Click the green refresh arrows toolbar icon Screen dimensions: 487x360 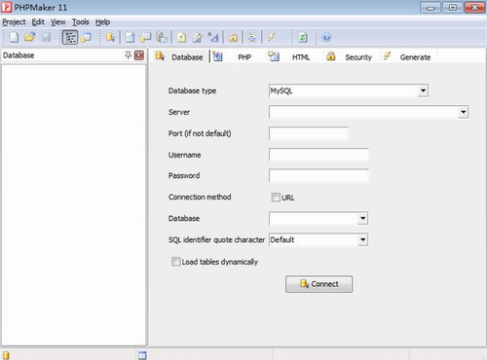pyautogui.click(x=303, y=38)
